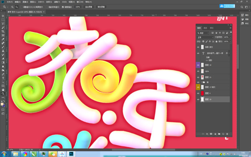
Task: Open the Filter menu
Action: pos(57,2)
